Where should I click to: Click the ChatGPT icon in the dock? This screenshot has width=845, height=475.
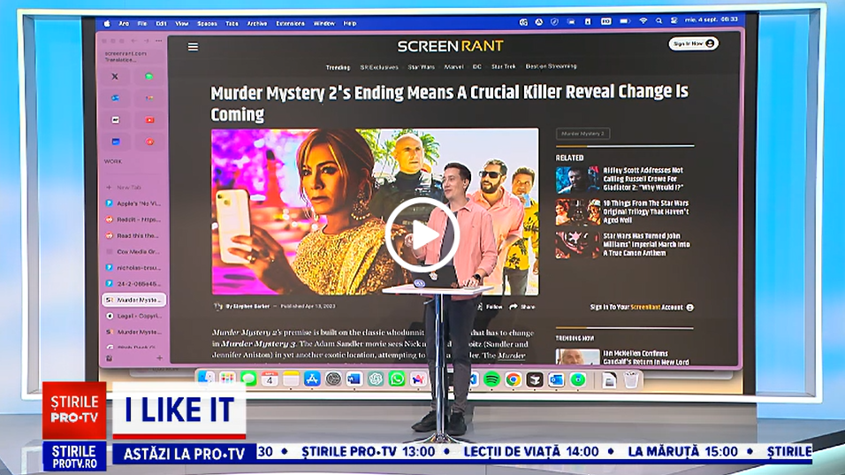pos(376,379)
